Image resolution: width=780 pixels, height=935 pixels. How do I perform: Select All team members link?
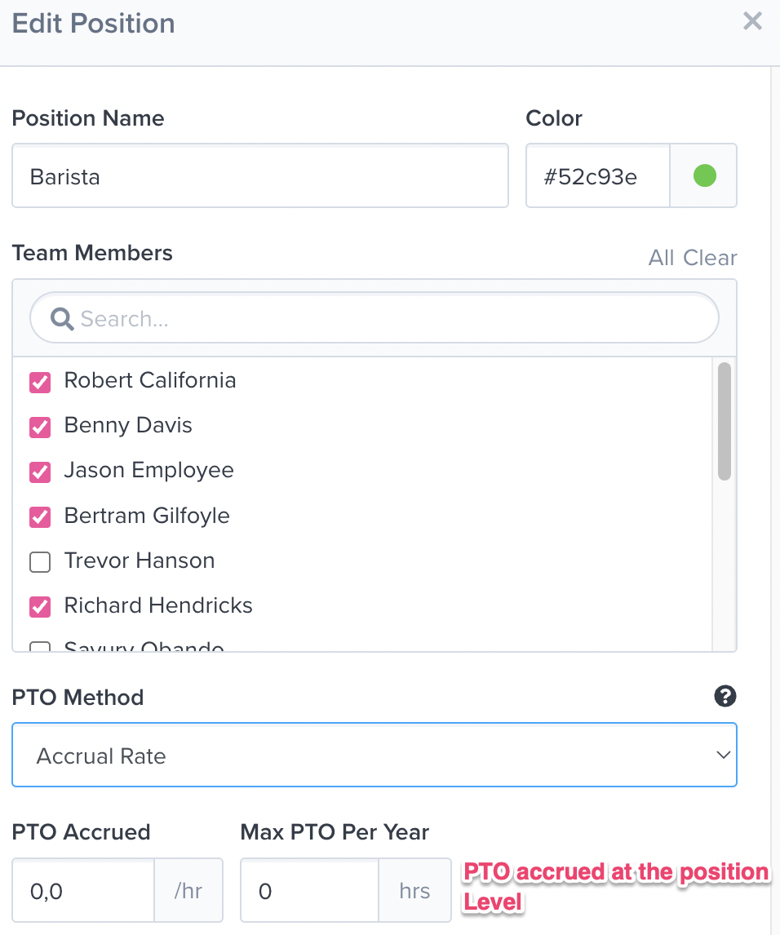[x=661, y=258]
